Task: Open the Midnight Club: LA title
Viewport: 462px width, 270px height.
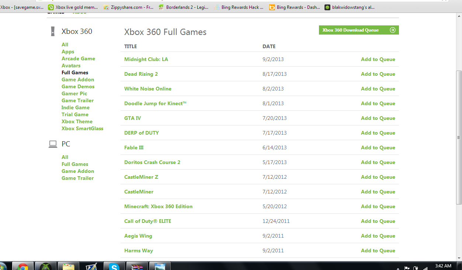Action: [146, 59]
